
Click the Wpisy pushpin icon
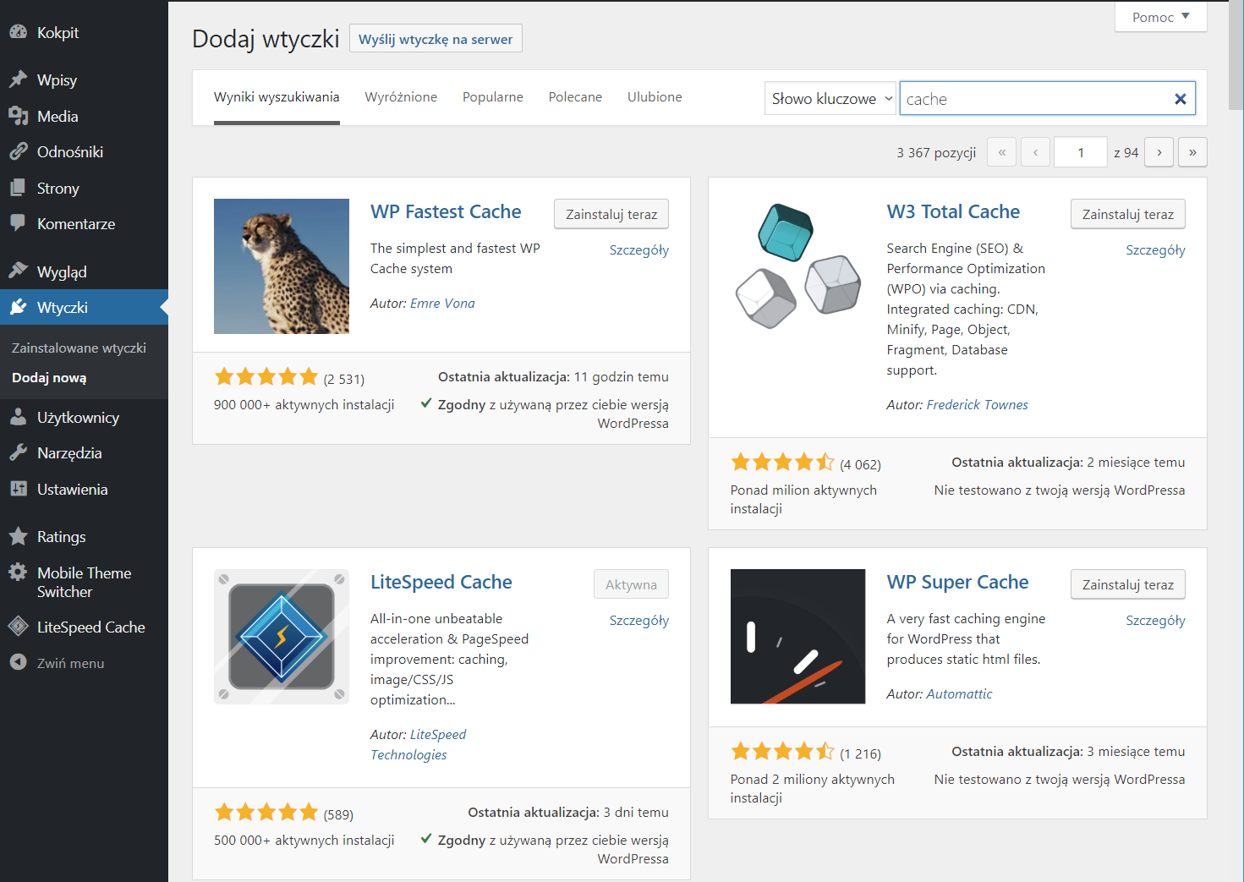point(19,79)
